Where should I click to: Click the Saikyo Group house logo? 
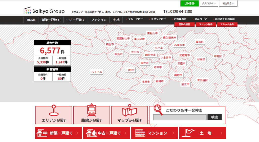click(27, 10)
